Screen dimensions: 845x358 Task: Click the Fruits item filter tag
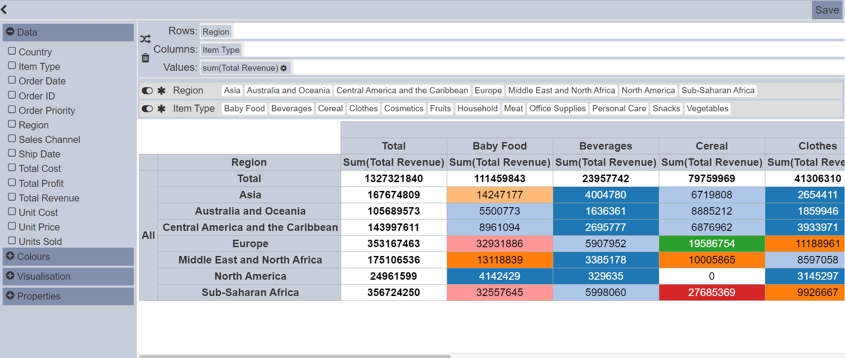pos(441,109)
